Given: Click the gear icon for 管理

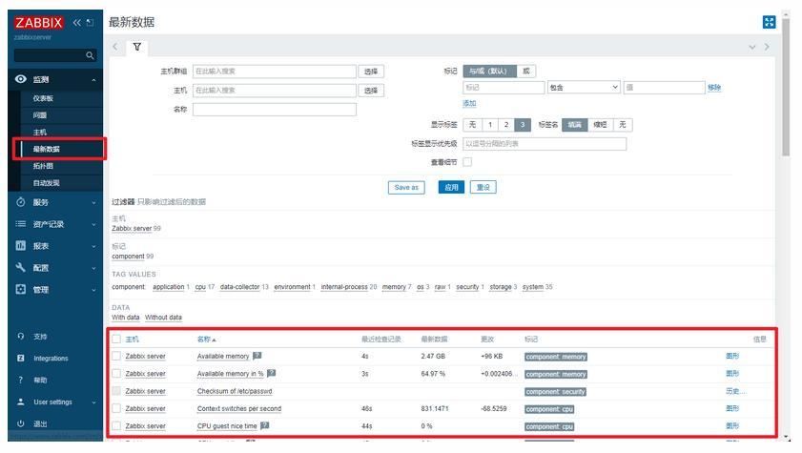Looking at the screenshot, I should click(x=20, y=289).
